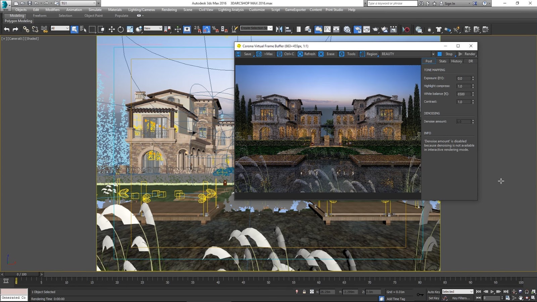Open the Rendering menu
The width and height of the screenshot is (537, 302).
pyautogui.click(x=169, y=10)
